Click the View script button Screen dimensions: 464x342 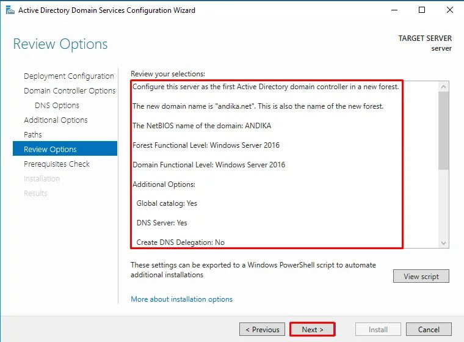point(421,276)
